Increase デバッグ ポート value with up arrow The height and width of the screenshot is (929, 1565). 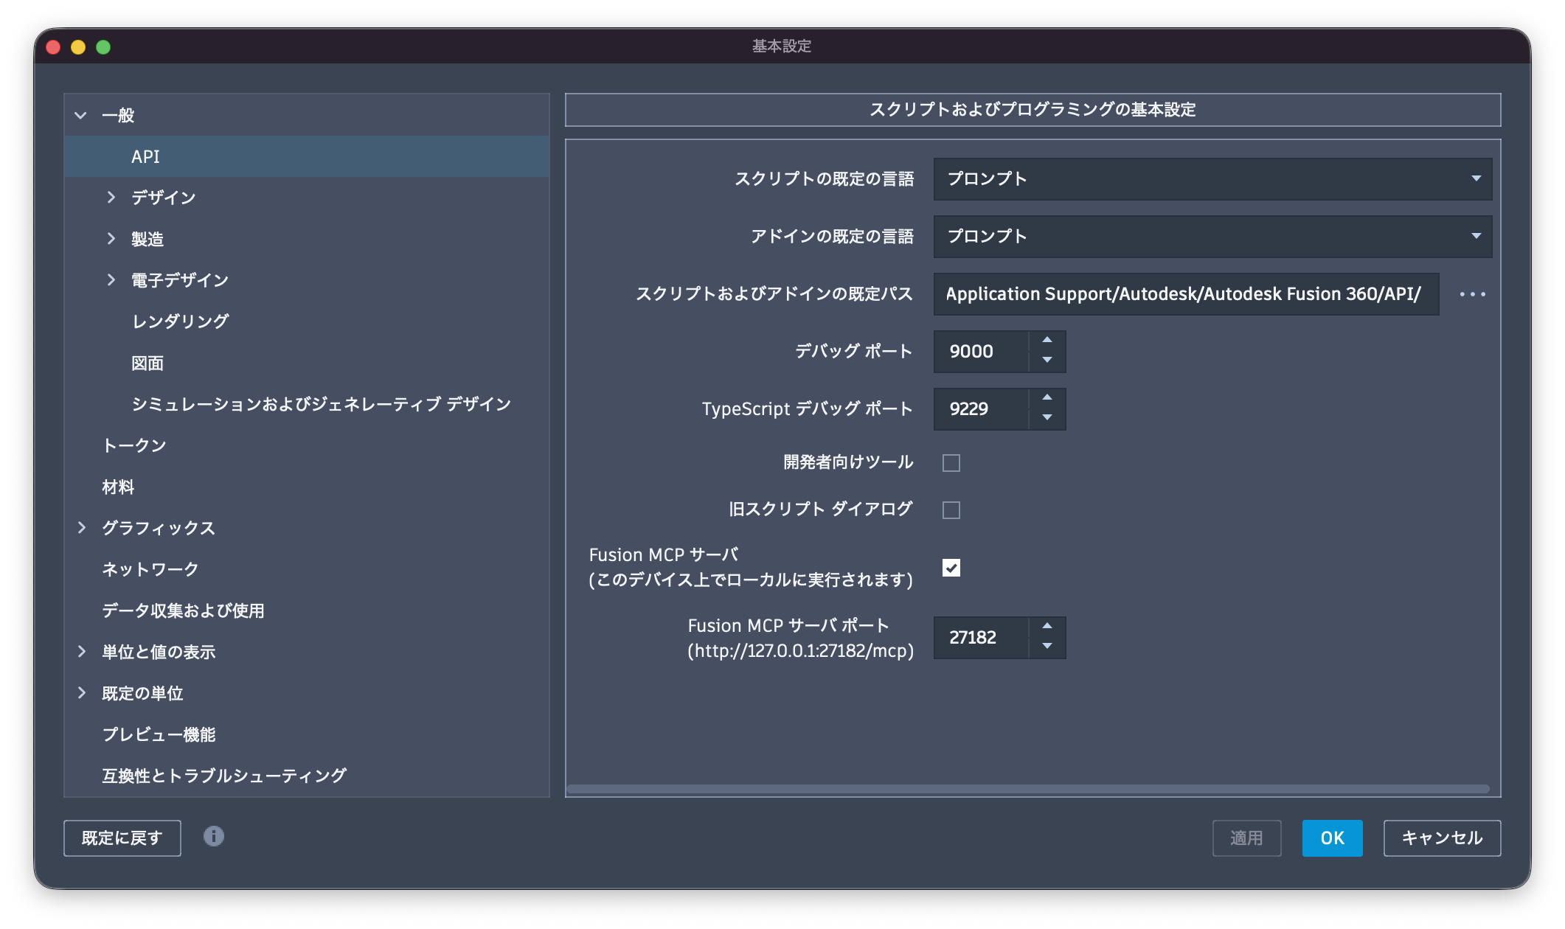click(1047, 340)
